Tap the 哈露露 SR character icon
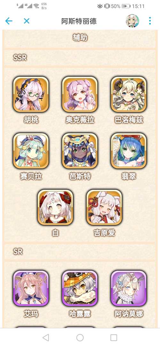The width and height of the screenshot is (160, 347). click(x=80, y=288)
